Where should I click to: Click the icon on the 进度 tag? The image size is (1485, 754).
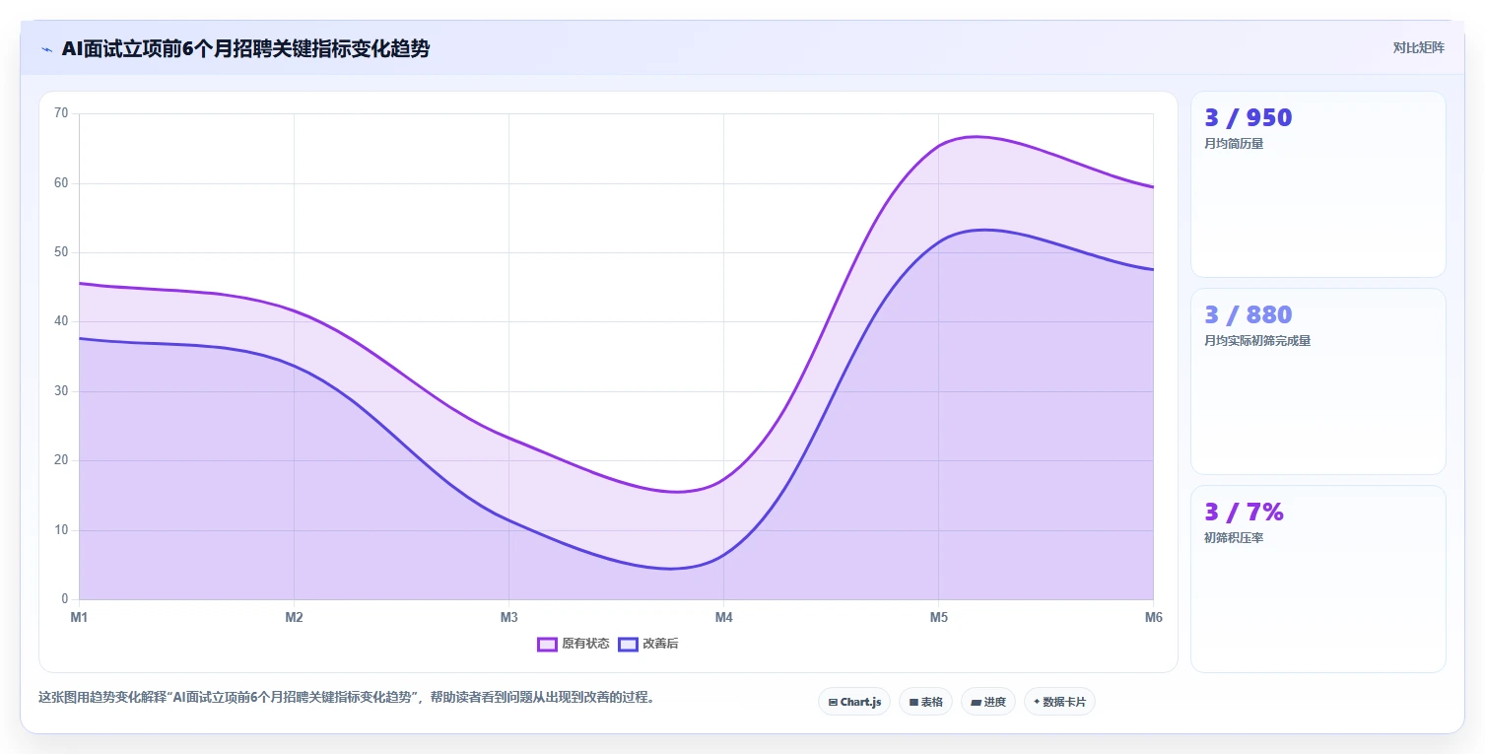point(976,703)
